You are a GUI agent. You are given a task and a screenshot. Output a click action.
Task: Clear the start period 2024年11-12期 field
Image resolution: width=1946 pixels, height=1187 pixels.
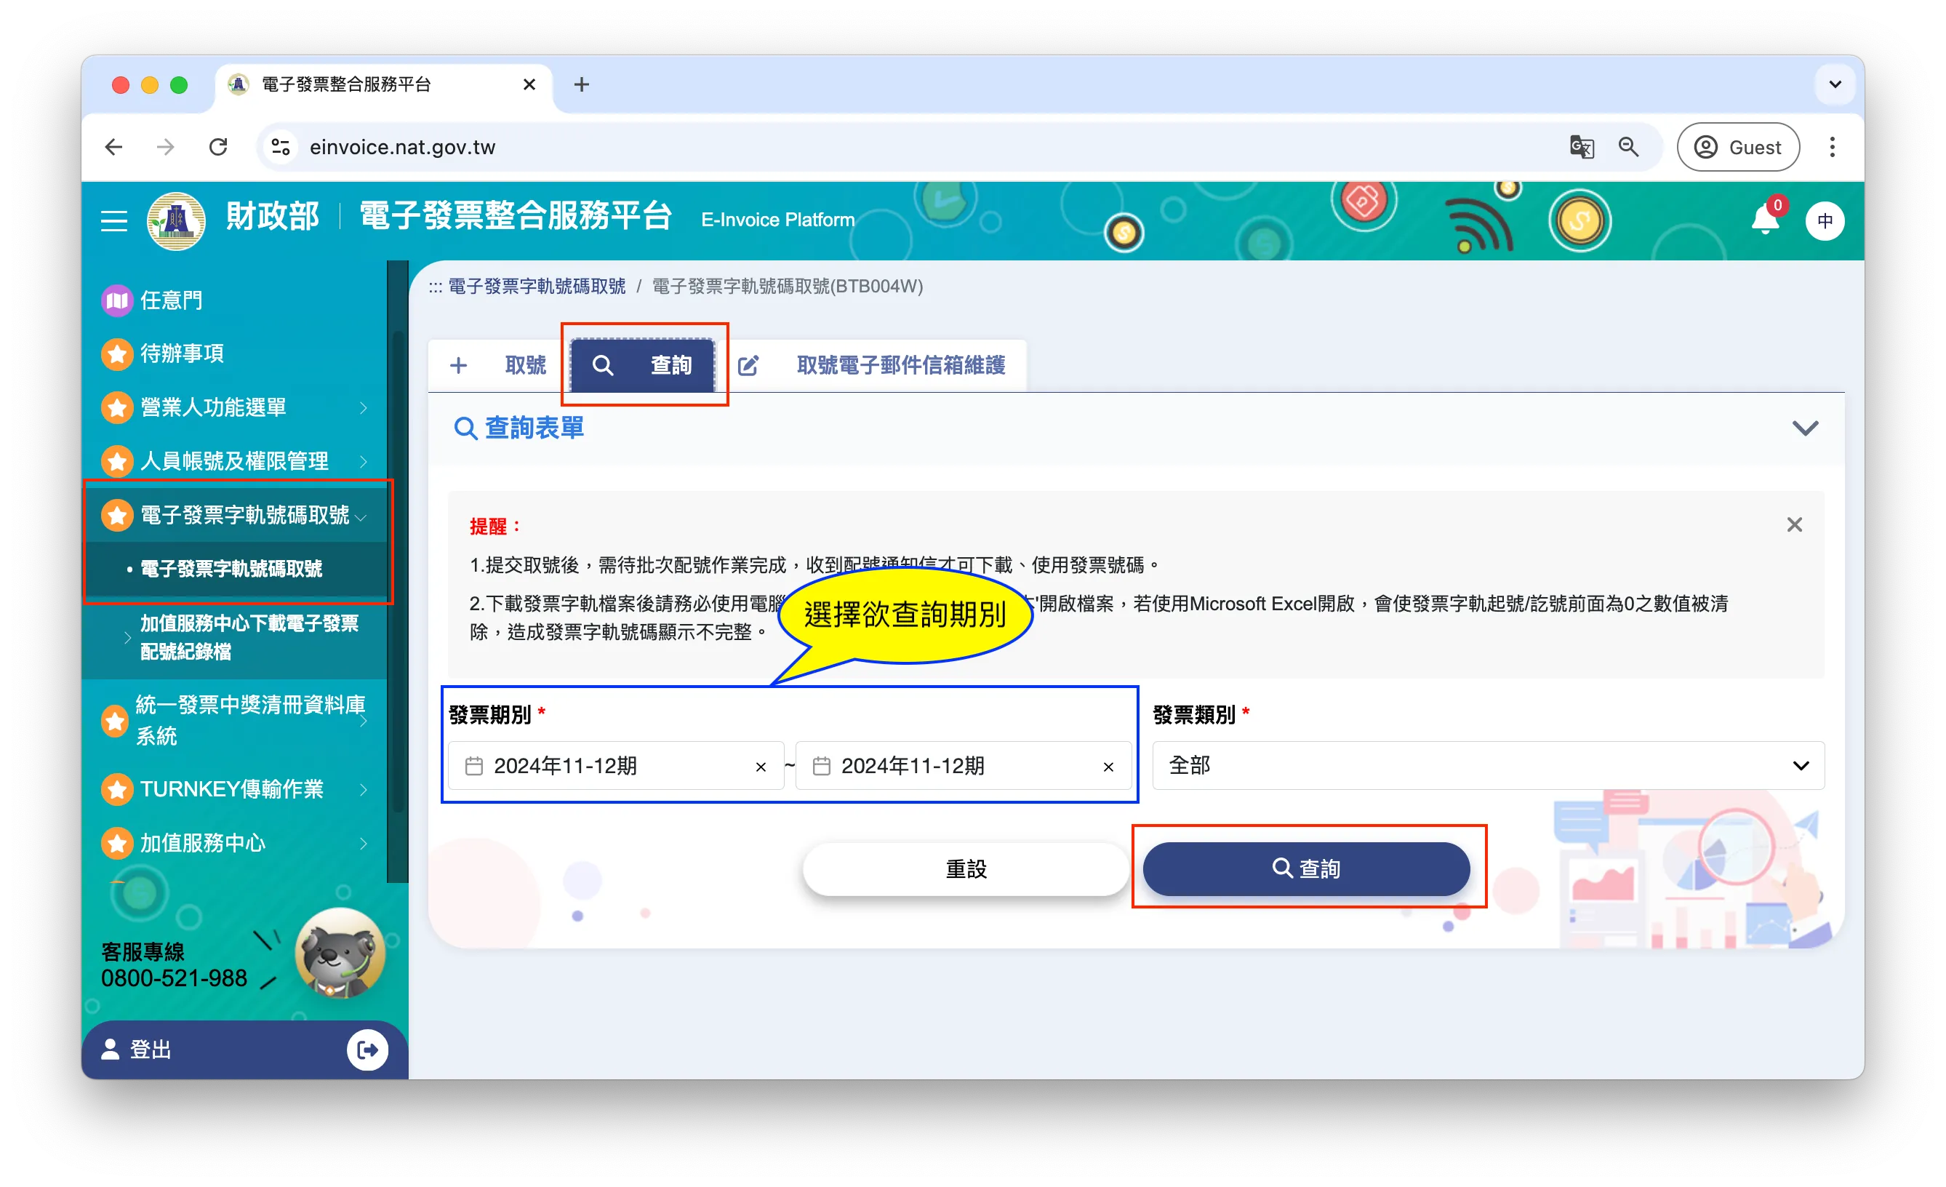point(761,767)
